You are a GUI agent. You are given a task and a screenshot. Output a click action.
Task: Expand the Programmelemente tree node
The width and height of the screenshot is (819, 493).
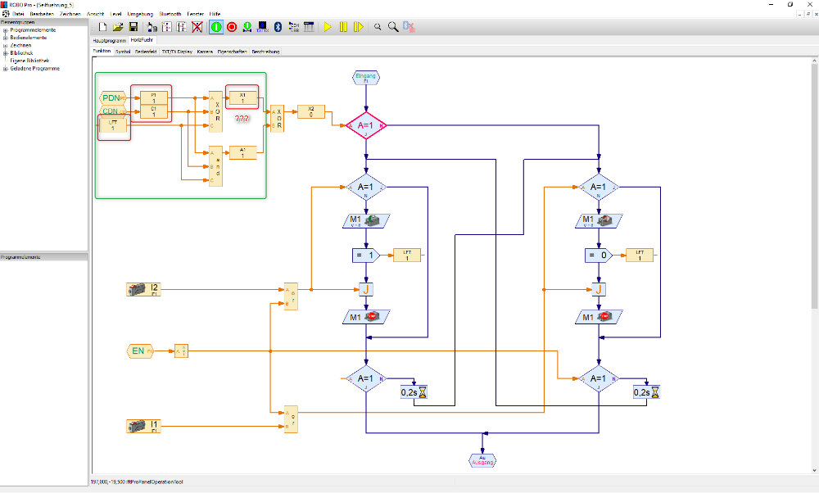[x=5, y=30]
